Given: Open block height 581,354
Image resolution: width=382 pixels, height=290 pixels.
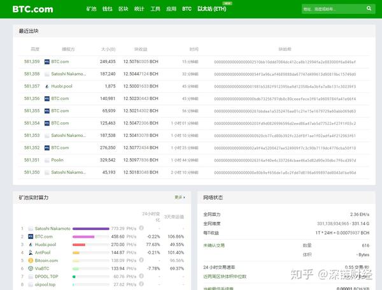Looking at the screenshot, I should click(32, 123).
